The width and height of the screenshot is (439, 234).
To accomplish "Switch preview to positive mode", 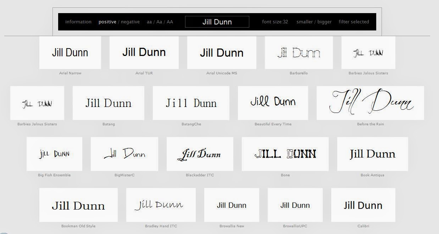I will click(107, 22).
